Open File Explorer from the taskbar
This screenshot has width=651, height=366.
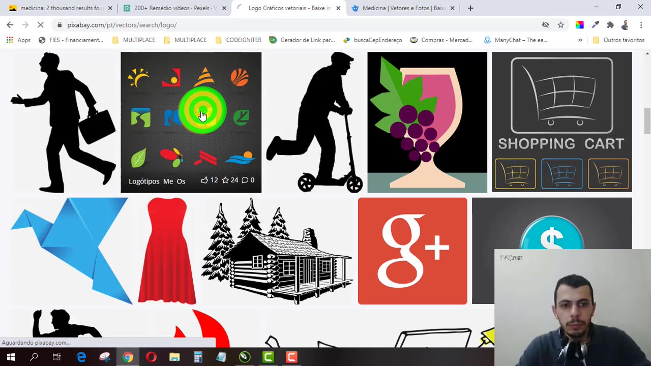coord(174,357)
